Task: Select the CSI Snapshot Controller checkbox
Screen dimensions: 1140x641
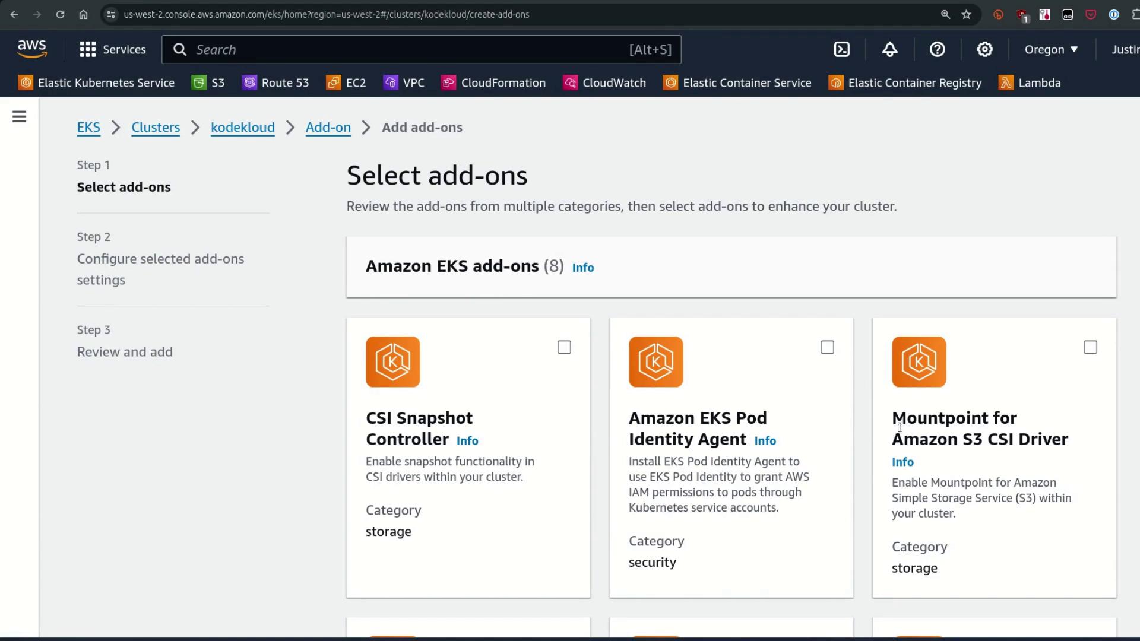Action: coord(564,347)
